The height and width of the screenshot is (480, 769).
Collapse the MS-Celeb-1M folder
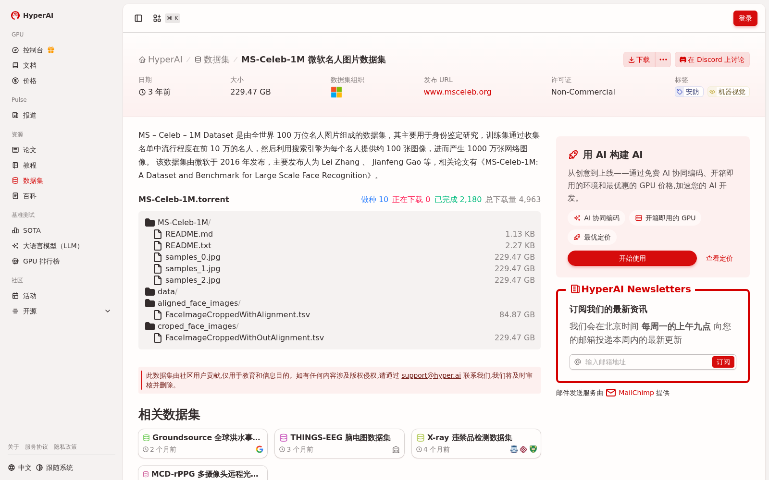click(178, 222)
